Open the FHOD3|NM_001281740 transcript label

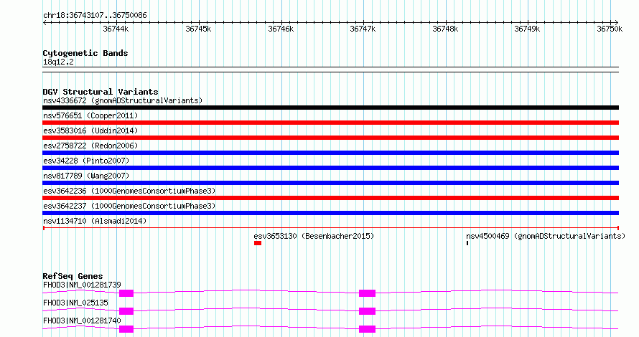point(82,321)
